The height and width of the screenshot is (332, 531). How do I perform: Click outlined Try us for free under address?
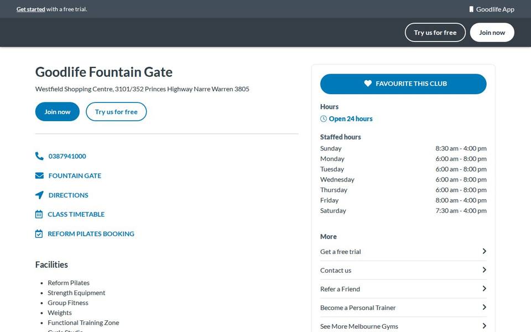pyautogui.click(x=116, y=112)
